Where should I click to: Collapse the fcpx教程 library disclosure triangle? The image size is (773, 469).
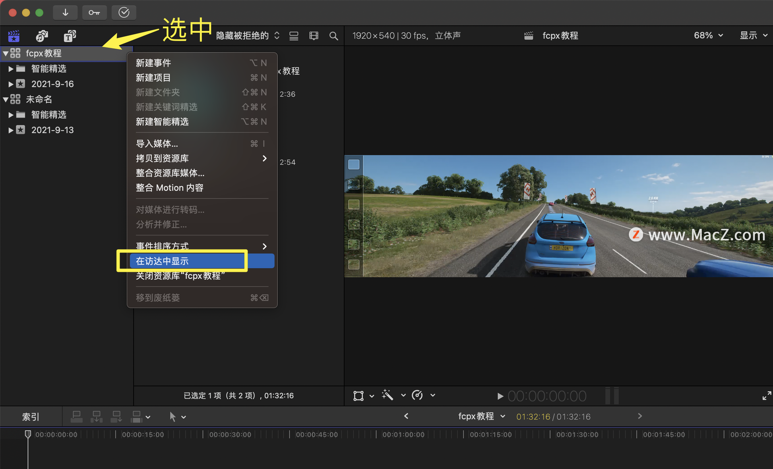pos(6,53)
